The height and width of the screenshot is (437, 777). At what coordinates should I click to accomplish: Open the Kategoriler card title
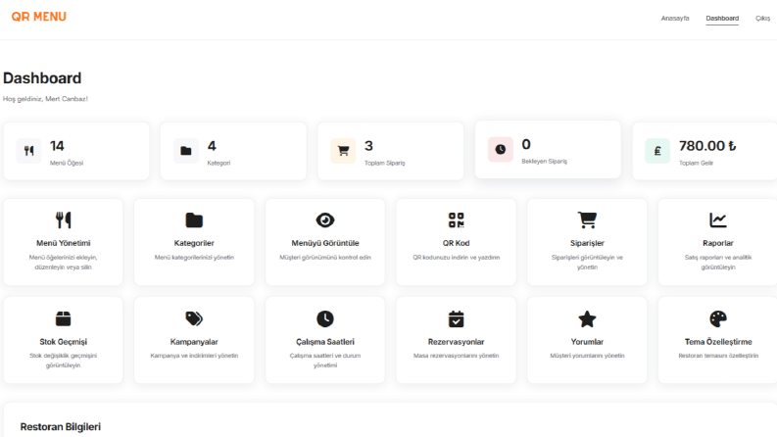[x=194, y=243]
